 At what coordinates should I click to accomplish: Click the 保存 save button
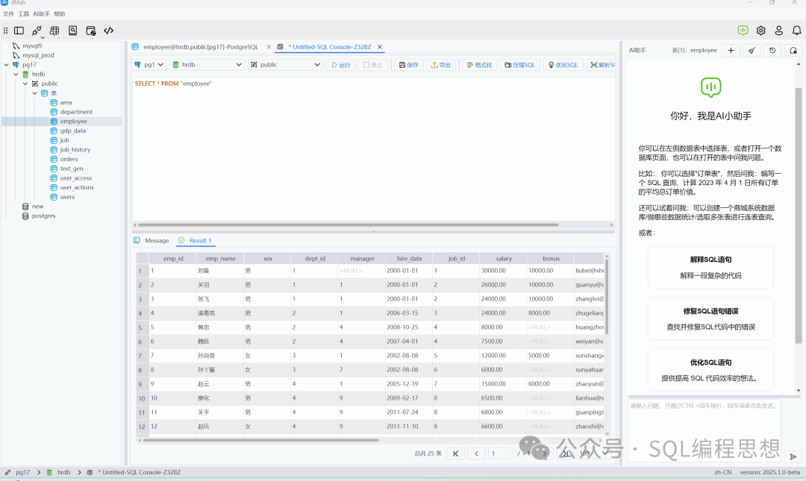(x=409, y=65)
